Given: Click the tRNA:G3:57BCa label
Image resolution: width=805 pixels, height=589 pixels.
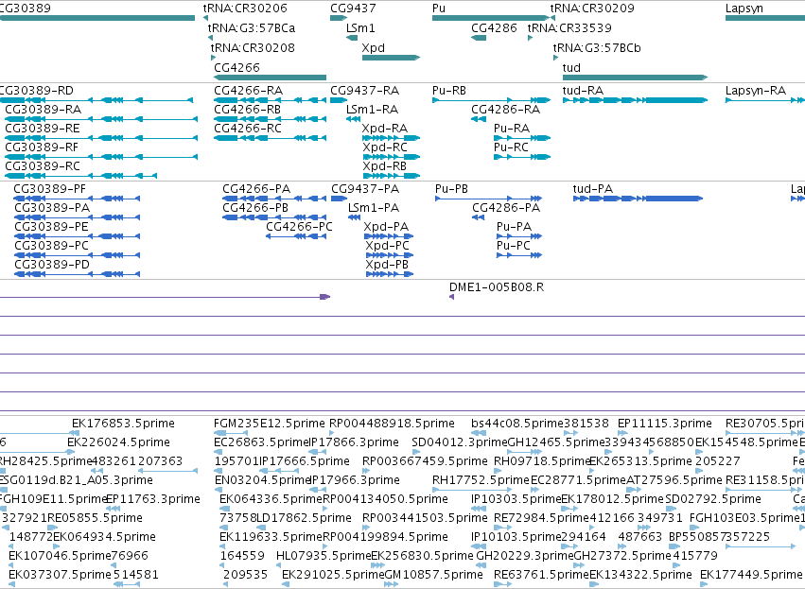Looking at the screenshot, I should coord(252,27).
